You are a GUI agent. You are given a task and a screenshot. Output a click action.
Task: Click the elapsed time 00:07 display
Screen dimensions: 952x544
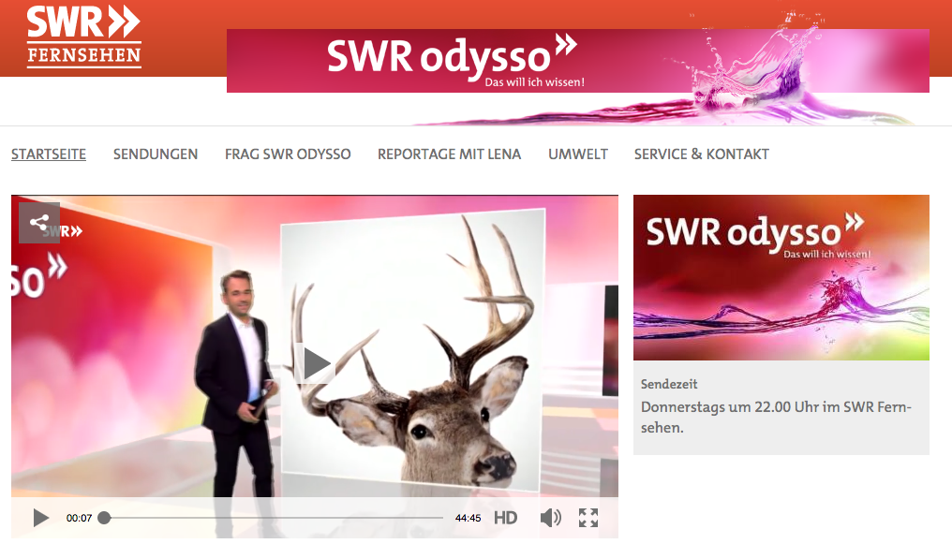click(78, 518)
